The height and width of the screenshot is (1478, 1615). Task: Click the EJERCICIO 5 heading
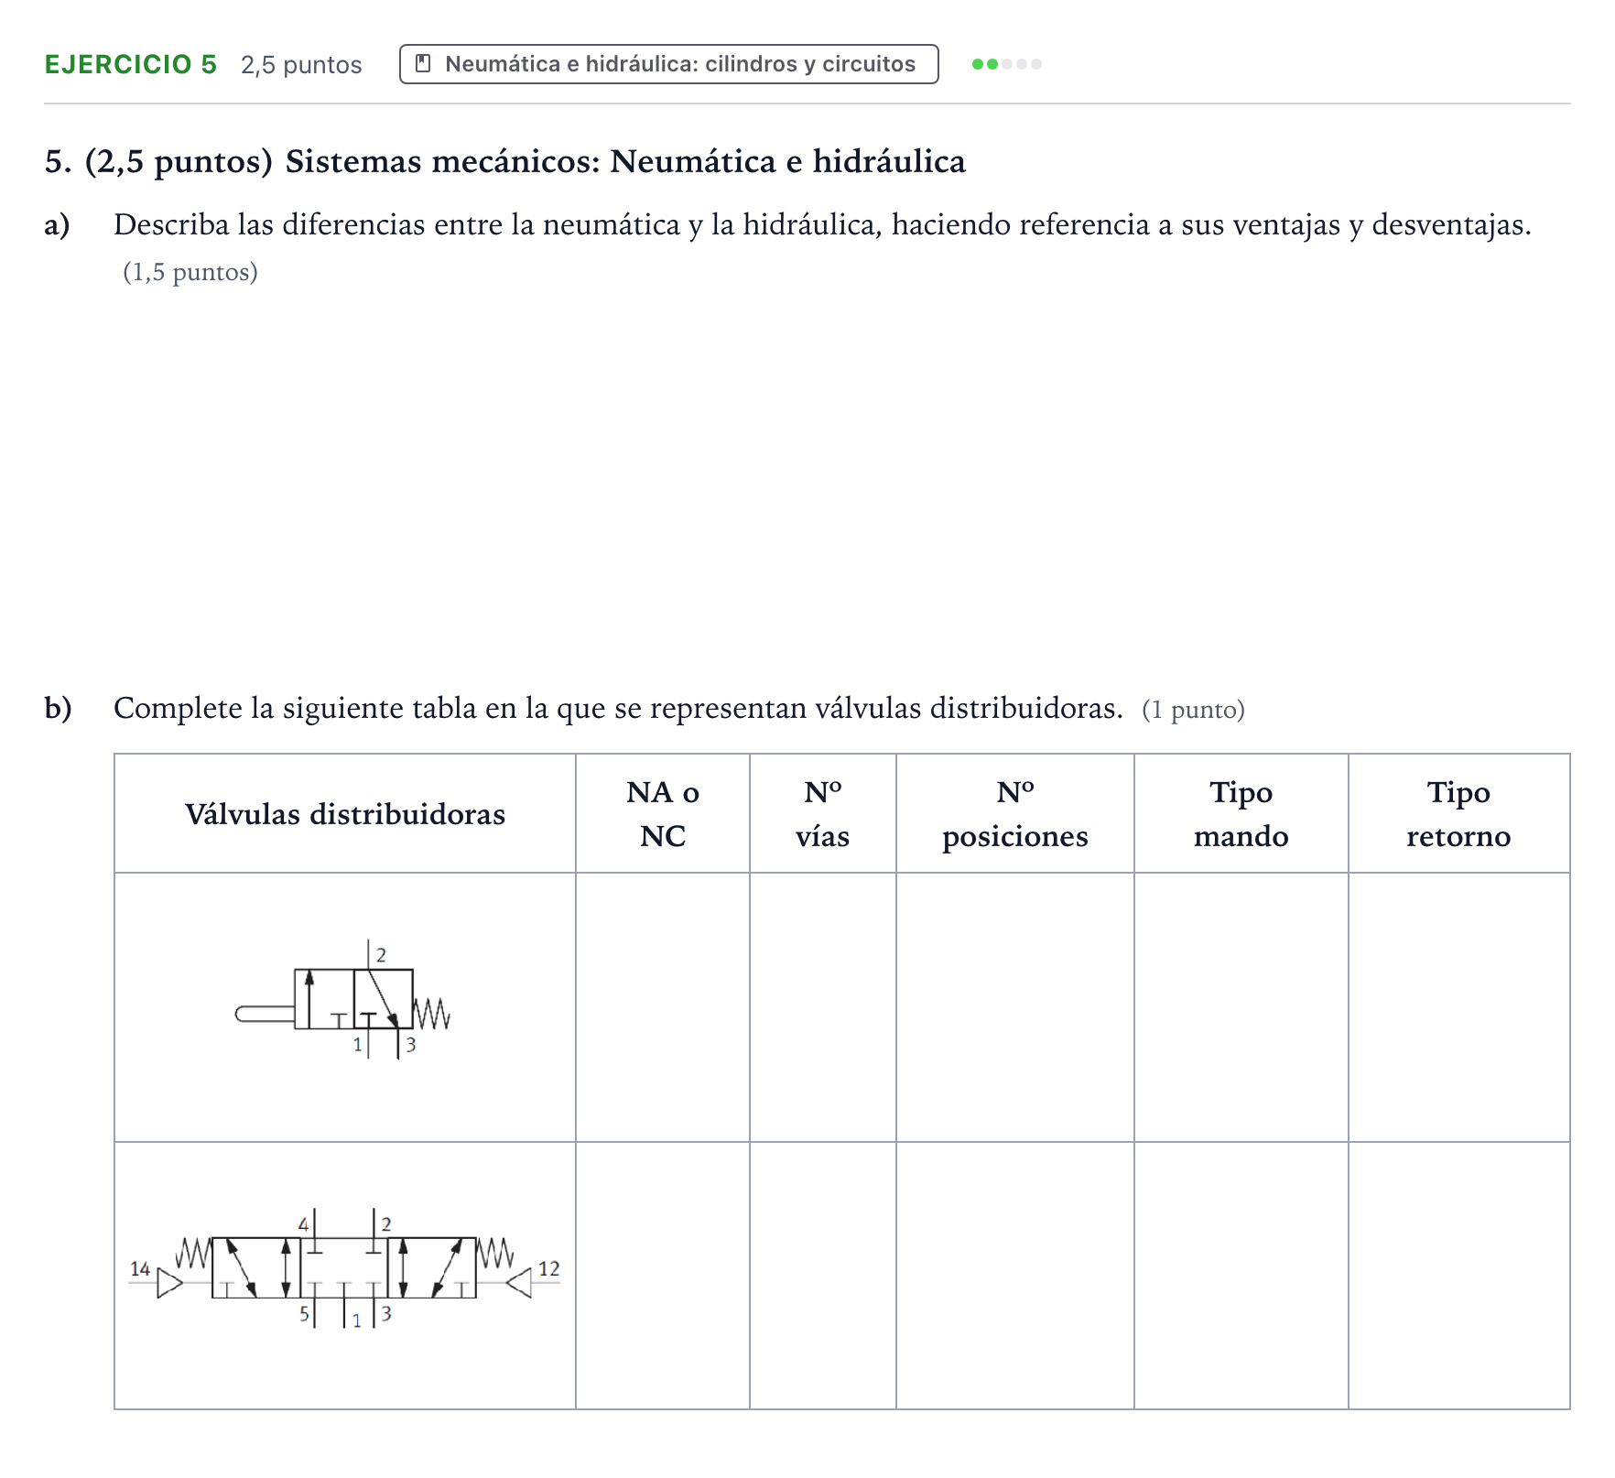point(131,64)
